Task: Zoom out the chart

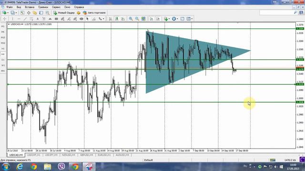Action: pyautogui.click(x=137, y=19)
